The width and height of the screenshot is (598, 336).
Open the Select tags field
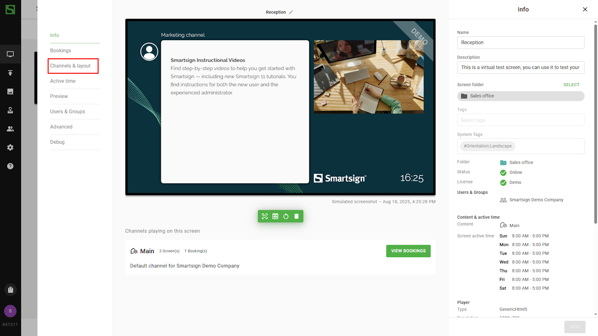tap(520, 120)
